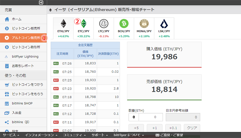Click the 決済数量(ETH) column header
241x138 pixels.
tap(108, 54)
